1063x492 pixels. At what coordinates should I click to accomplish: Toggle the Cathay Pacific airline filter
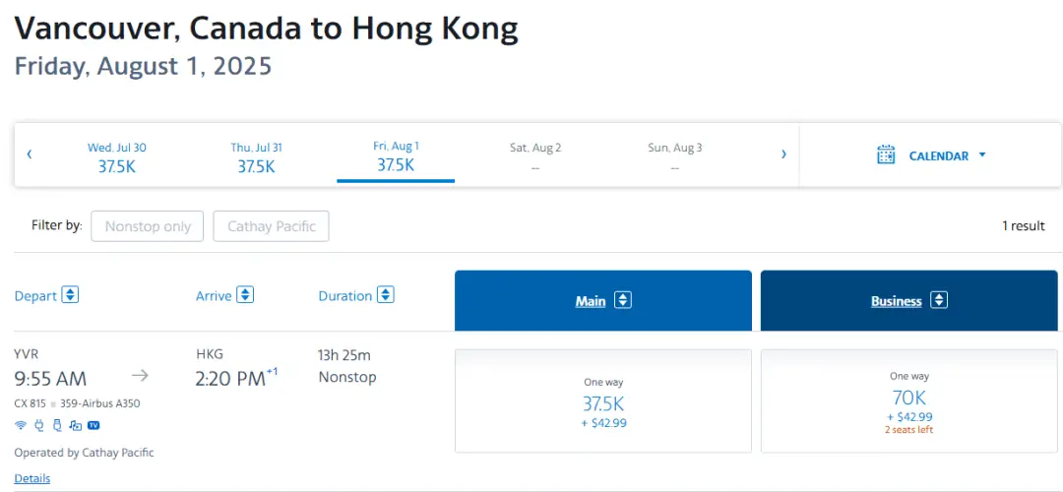coord(271,226)
